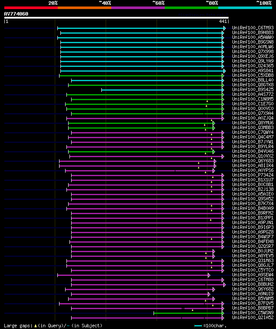276x329 pixels.
Task: Select the UniRef100_Q10VX2 label
Action: point(253,156)
